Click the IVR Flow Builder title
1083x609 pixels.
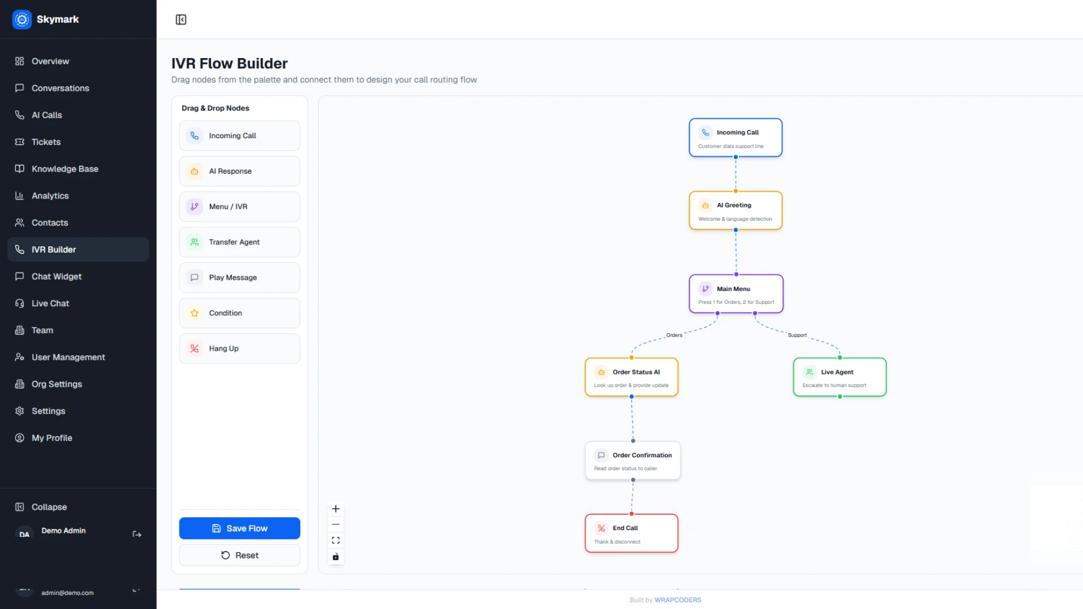[230, 64]
